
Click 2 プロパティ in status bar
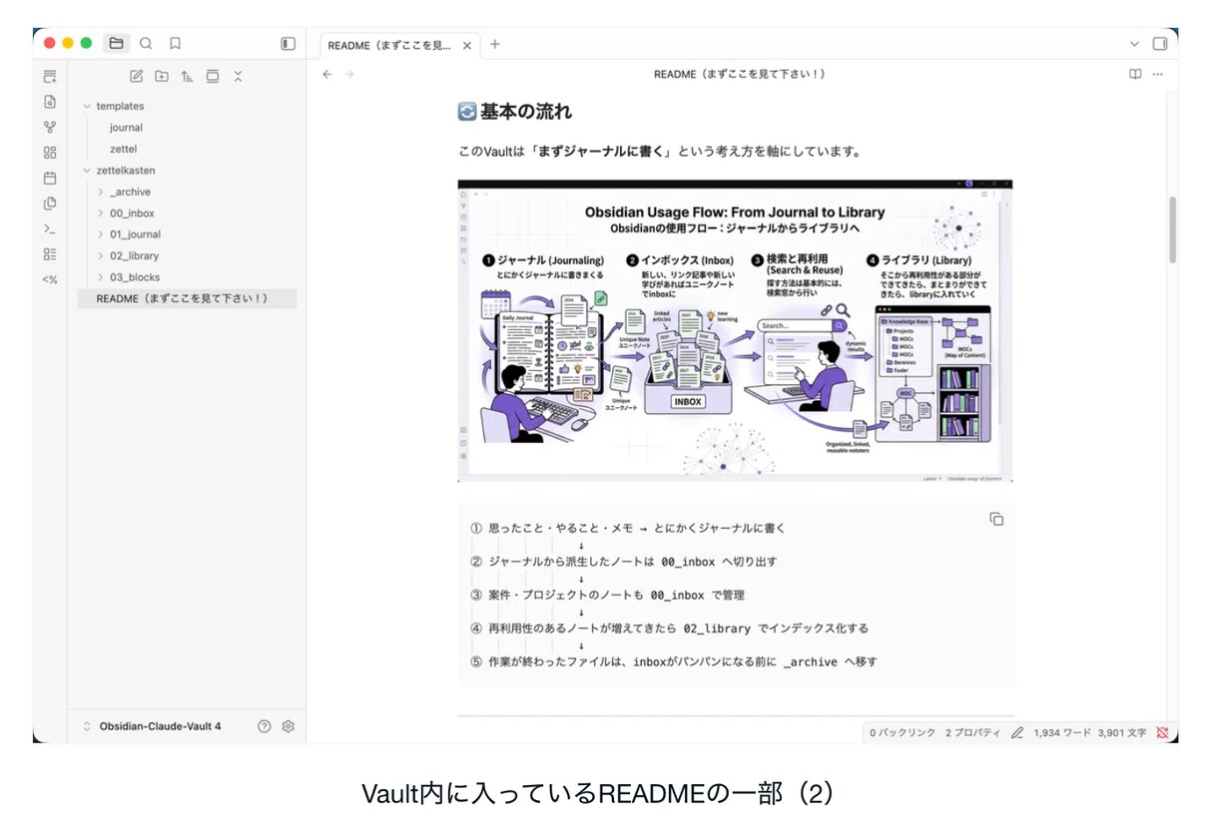tap(972, 732)
